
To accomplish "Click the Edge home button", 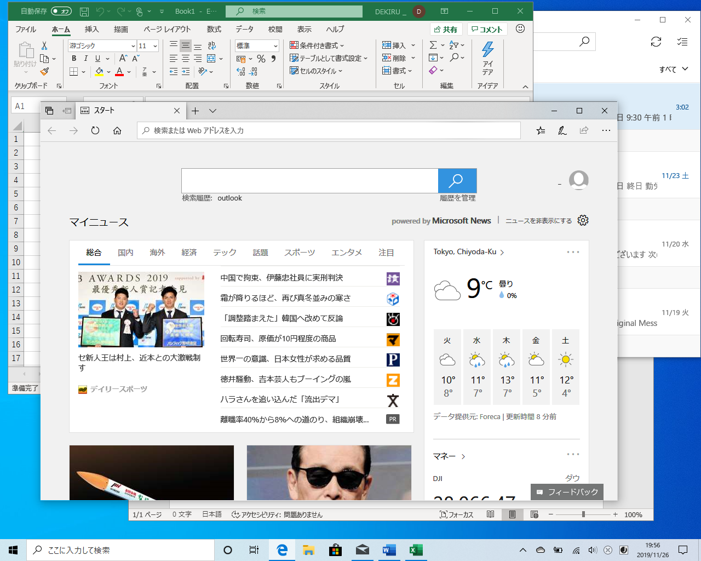I will point(117,130).
